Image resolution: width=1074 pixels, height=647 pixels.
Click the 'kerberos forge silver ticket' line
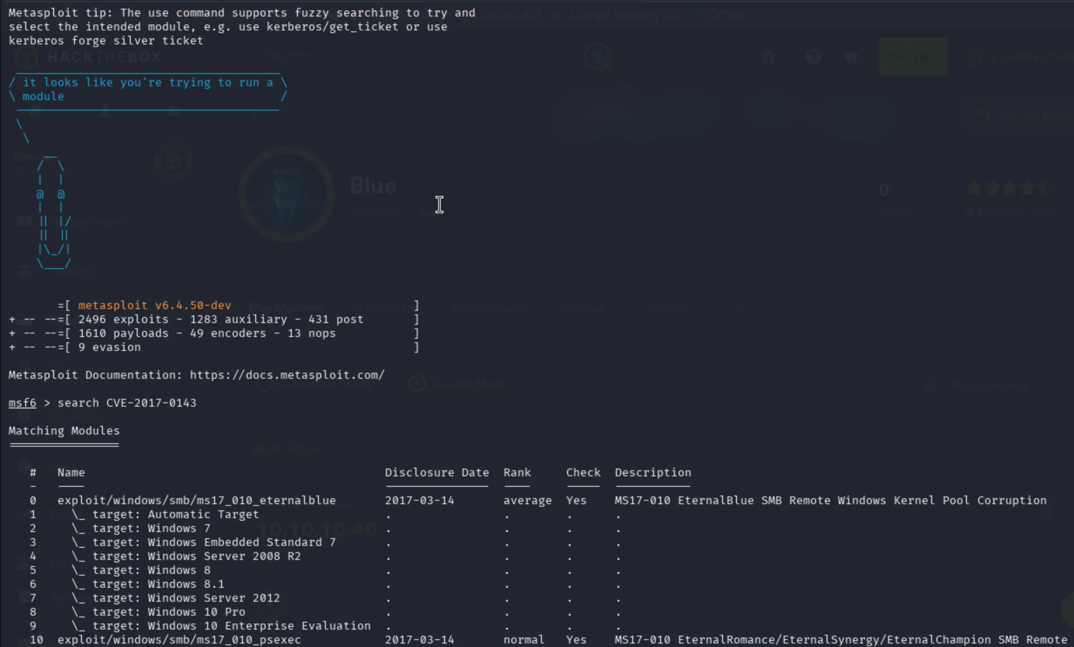tap(106, 40)
